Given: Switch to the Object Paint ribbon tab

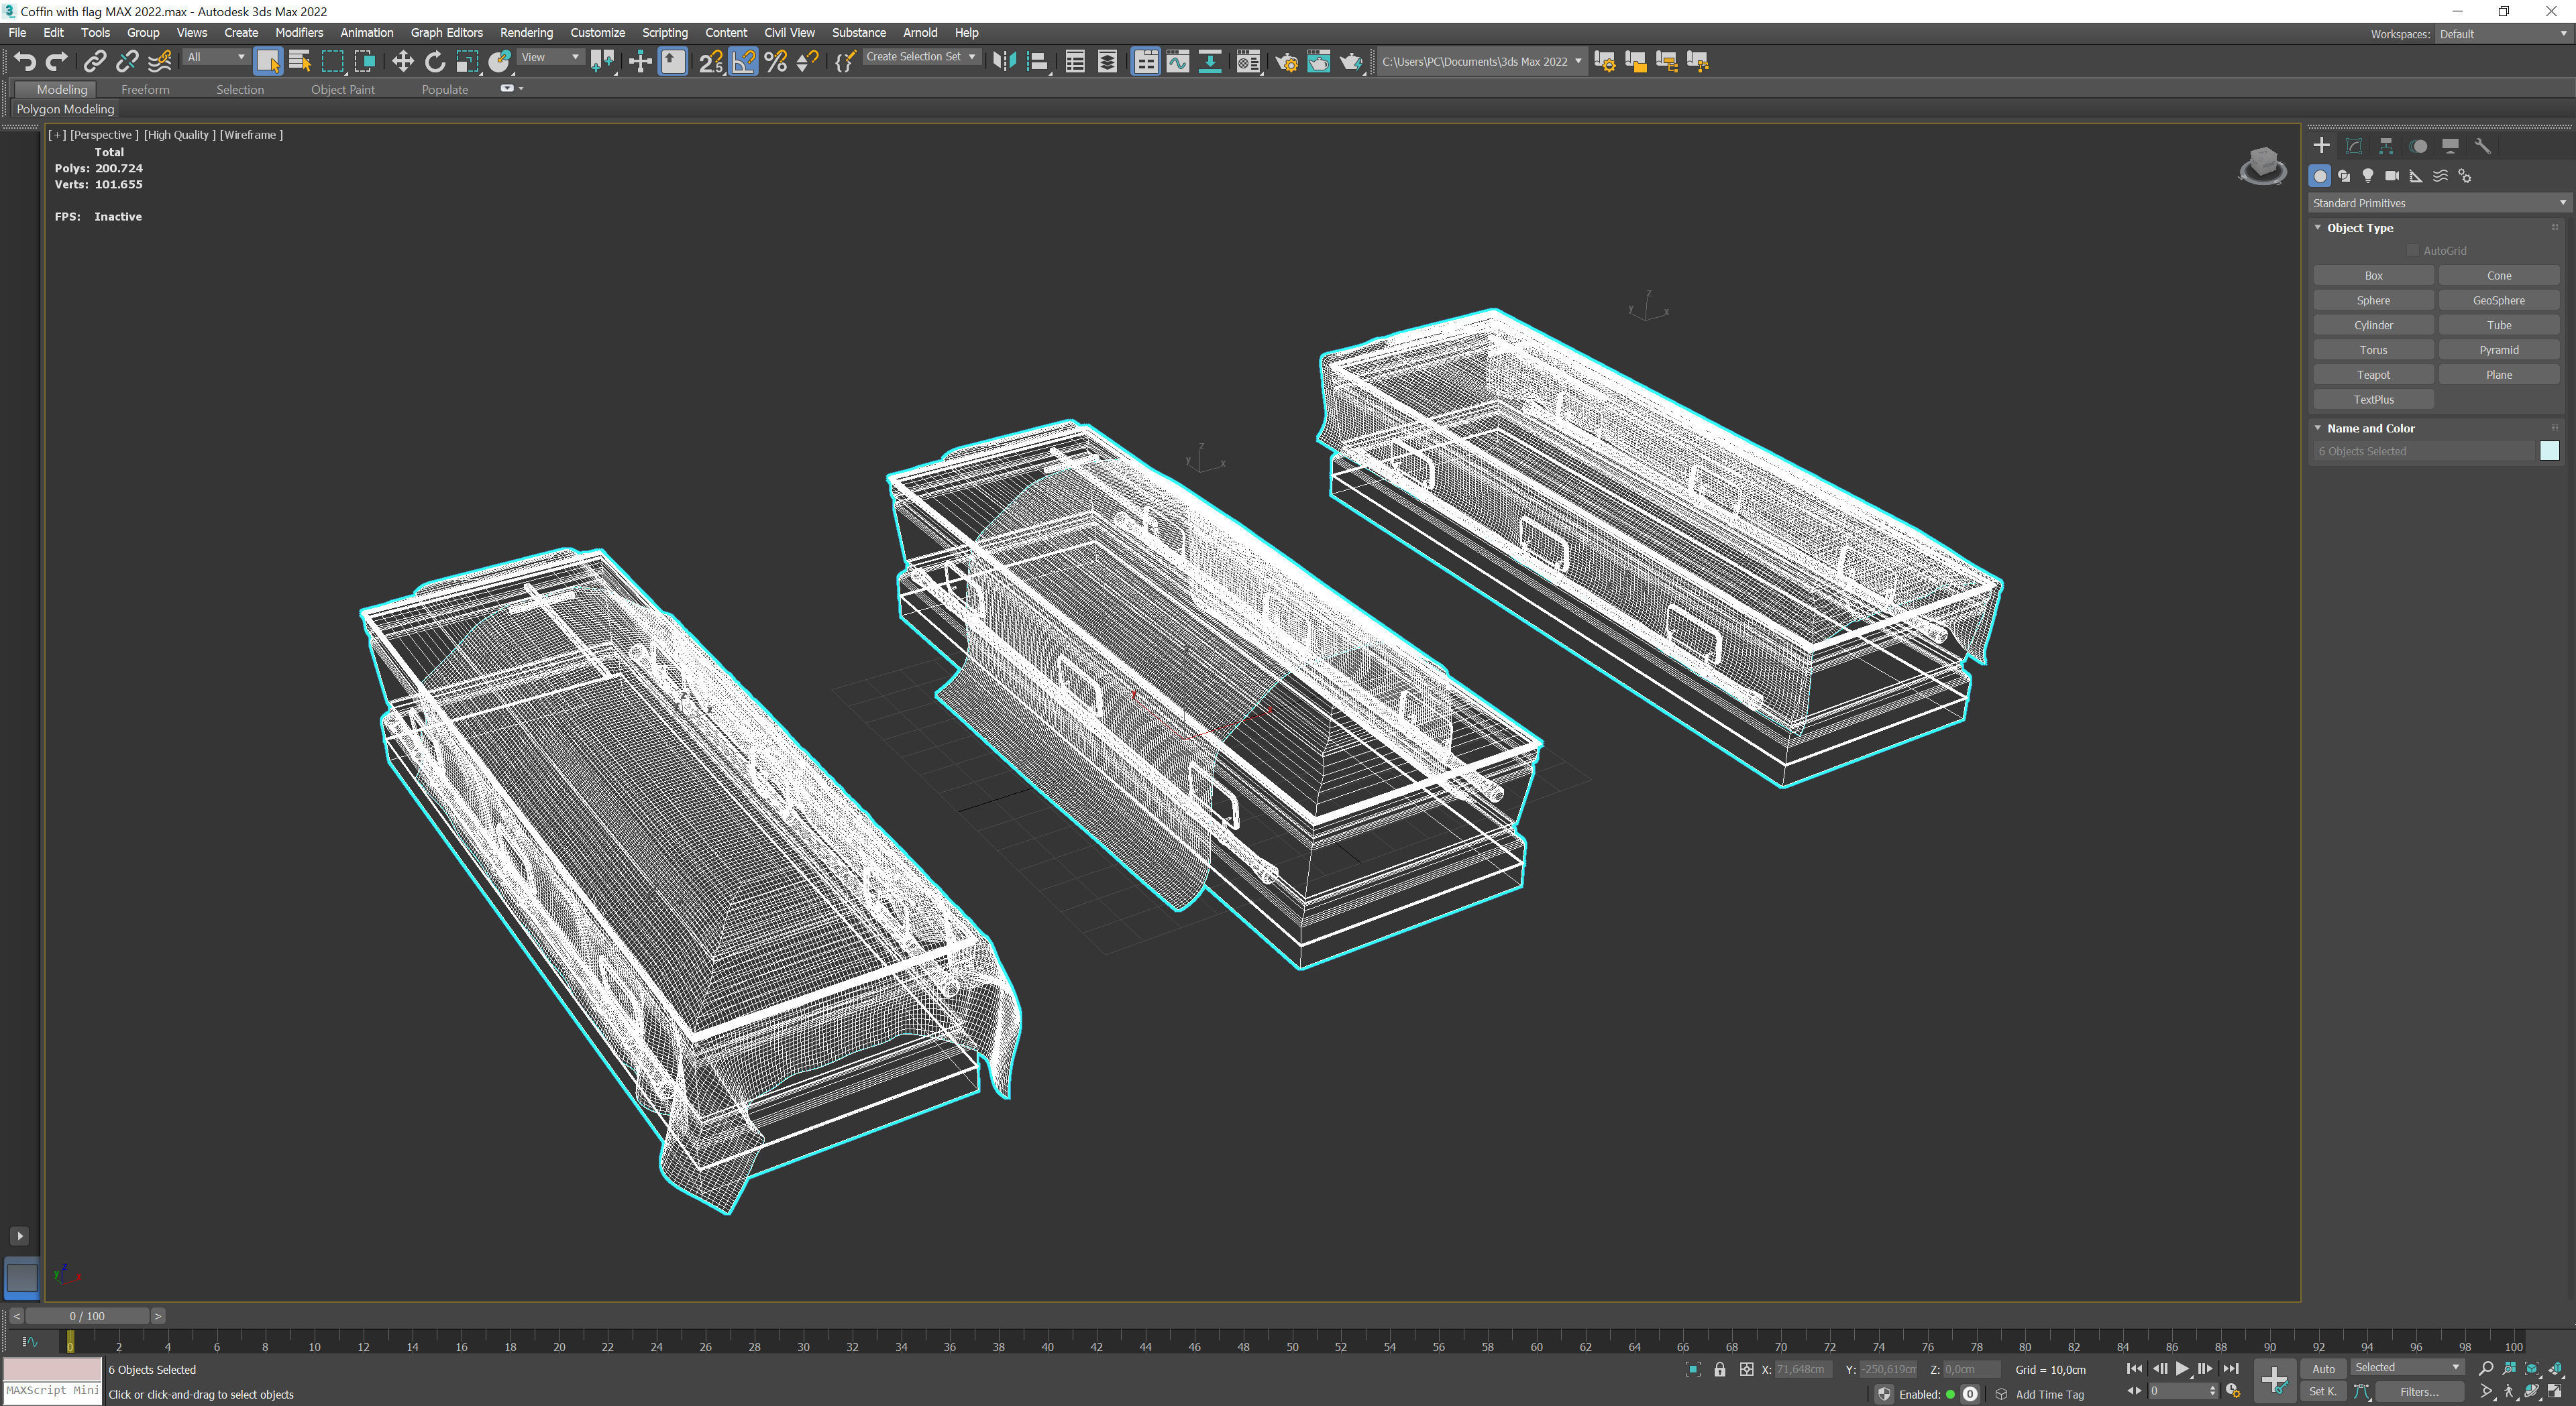Looking at the screenshot, I should click(342, 90).
